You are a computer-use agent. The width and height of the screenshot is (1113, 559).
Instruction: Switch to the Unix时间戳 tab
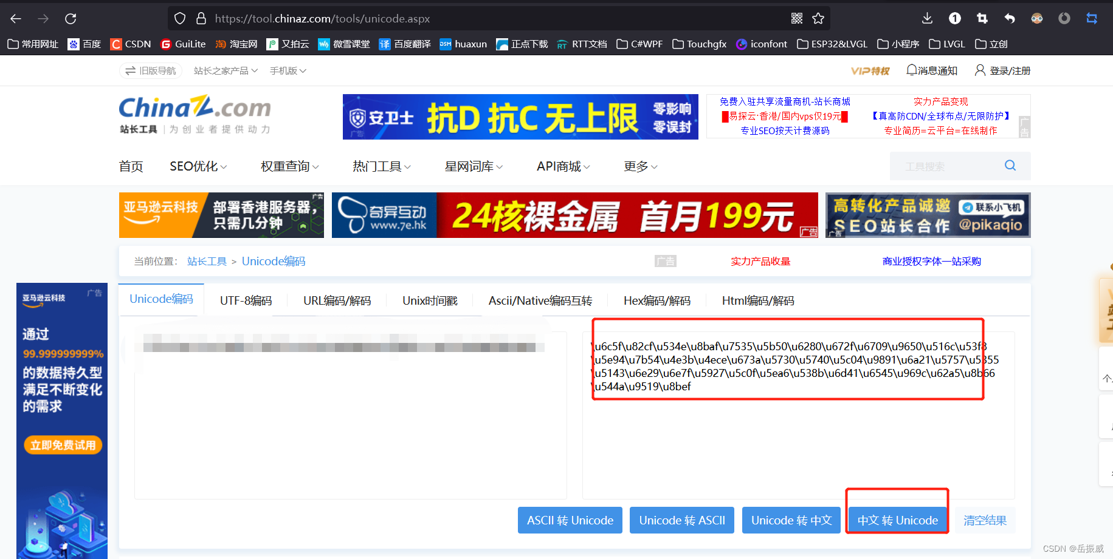click(x=430, y=300)
